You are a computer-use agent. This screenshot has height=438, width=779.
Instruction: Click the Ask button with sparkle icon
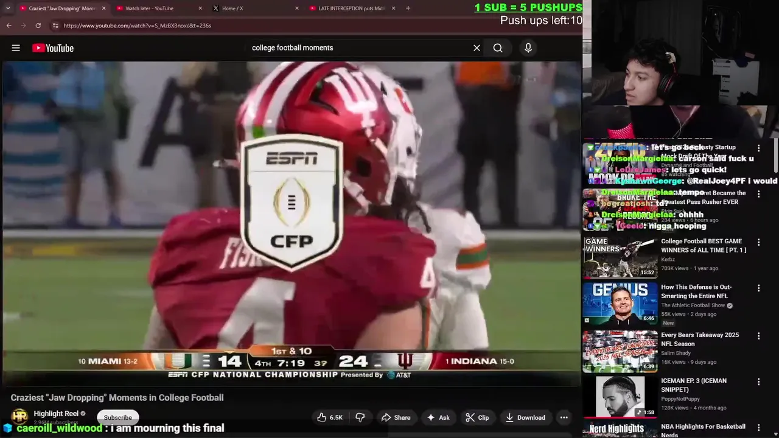(438, 417)
